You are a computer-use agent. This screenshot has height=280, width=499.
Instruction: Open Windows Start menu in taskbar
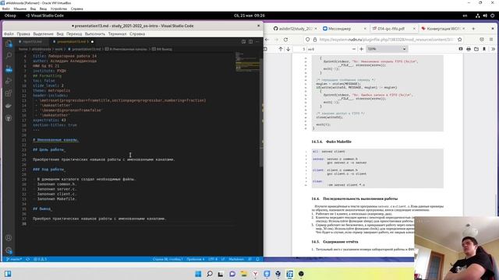point(198,274)
